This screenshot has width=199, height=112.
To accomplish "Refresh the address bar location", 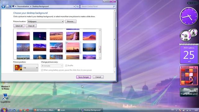I will coord(77,6).
